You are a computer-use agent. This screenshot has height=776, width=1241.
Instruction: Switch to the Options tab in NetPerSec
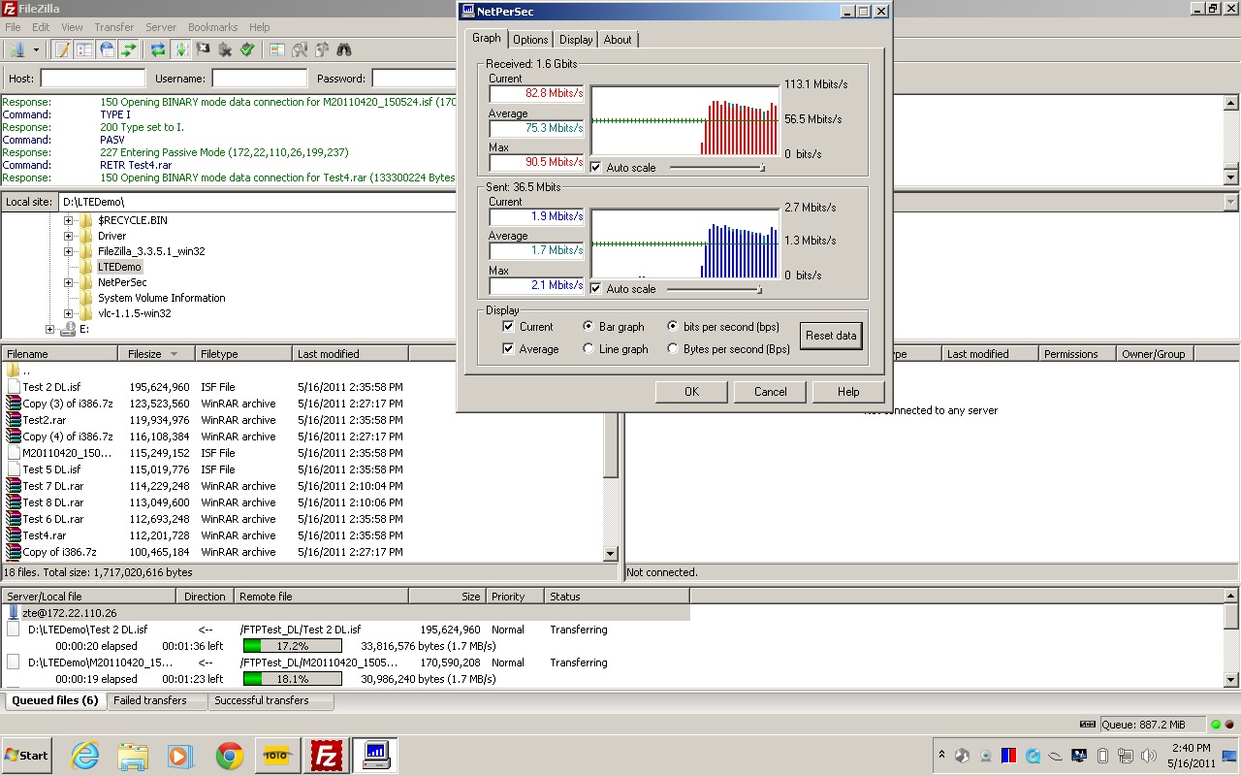tap(530, 40)
